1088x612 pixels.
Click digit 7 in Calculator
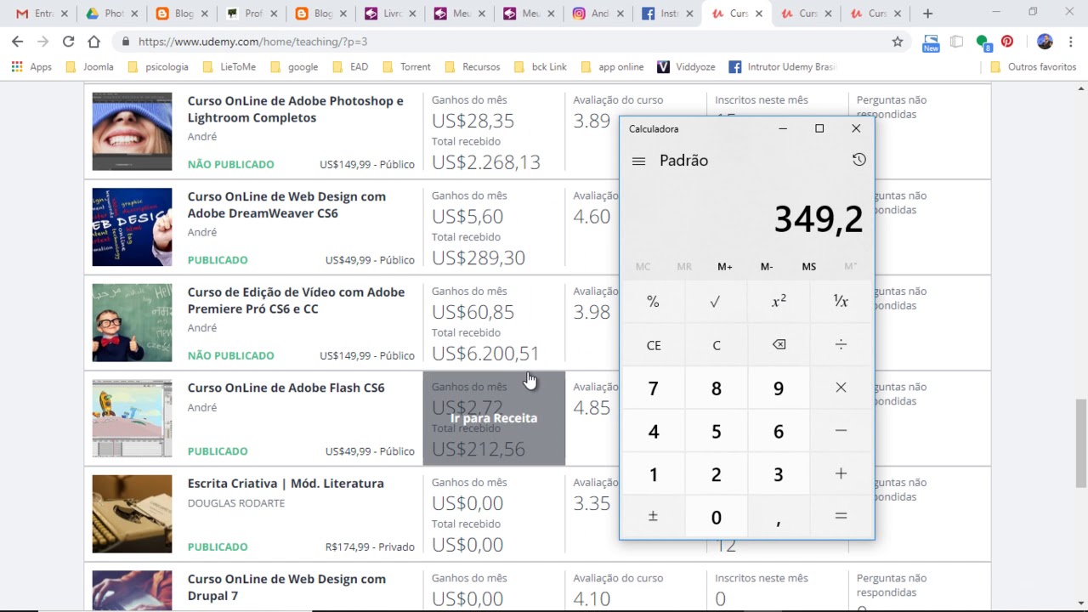pos(653,388)
